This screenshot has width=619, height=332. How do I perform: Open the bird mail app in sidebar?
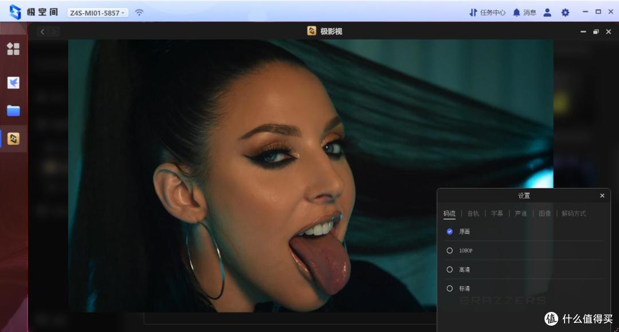(13, 83)
